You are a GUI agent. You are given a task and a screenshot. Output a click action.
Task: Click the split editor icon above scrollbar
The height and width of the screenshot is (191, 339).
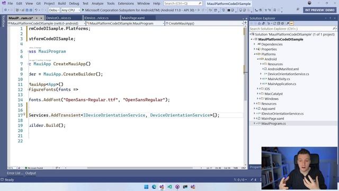coord(245,22)
